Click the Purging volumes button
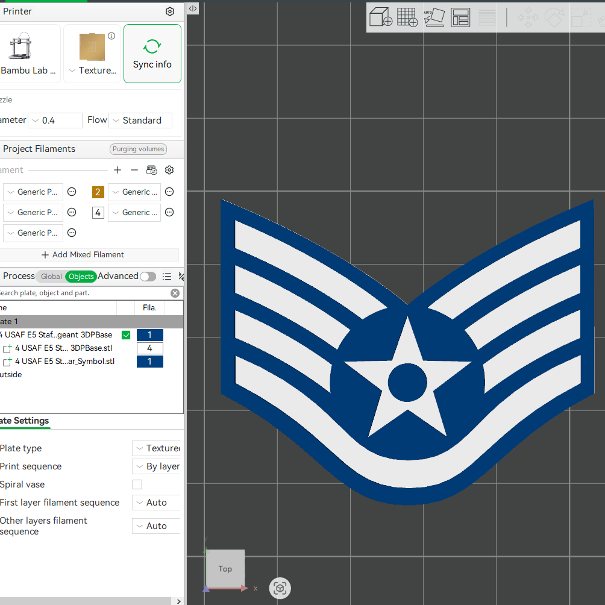The image size is (605, 605). (x=138, y=149)
